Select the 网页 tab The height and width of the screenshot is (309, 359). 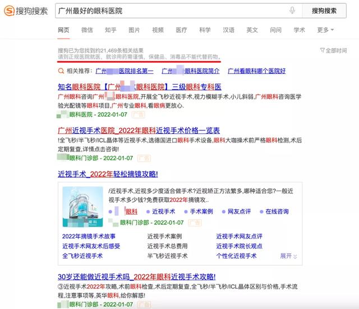click(x=63, y=30)
